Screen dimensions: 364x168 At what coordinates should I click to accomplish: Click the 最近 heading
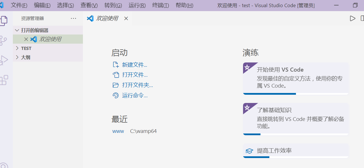pos(120,119)
